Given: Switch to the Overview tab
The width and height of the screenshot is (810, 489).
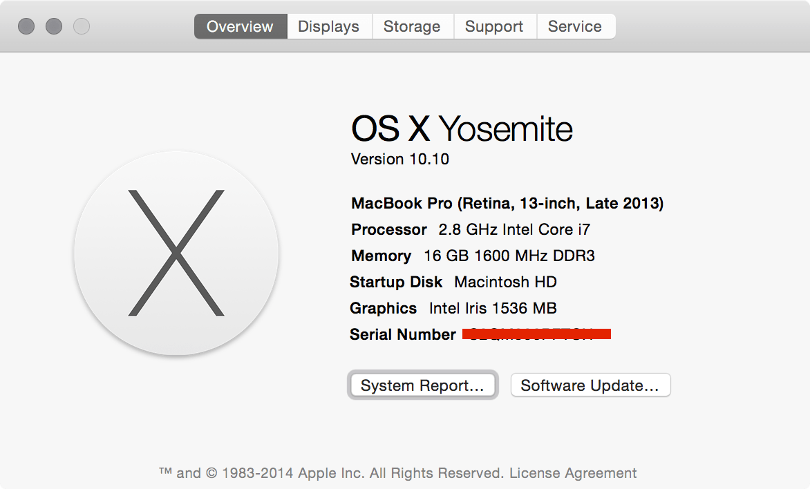Looking at the screenshot, I should click(240, 27).
